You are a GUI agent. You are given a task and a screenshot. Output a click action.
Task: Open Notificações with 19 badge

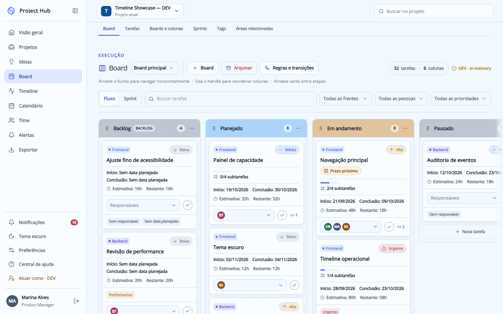pyautogui.click(x=43, y=222)
